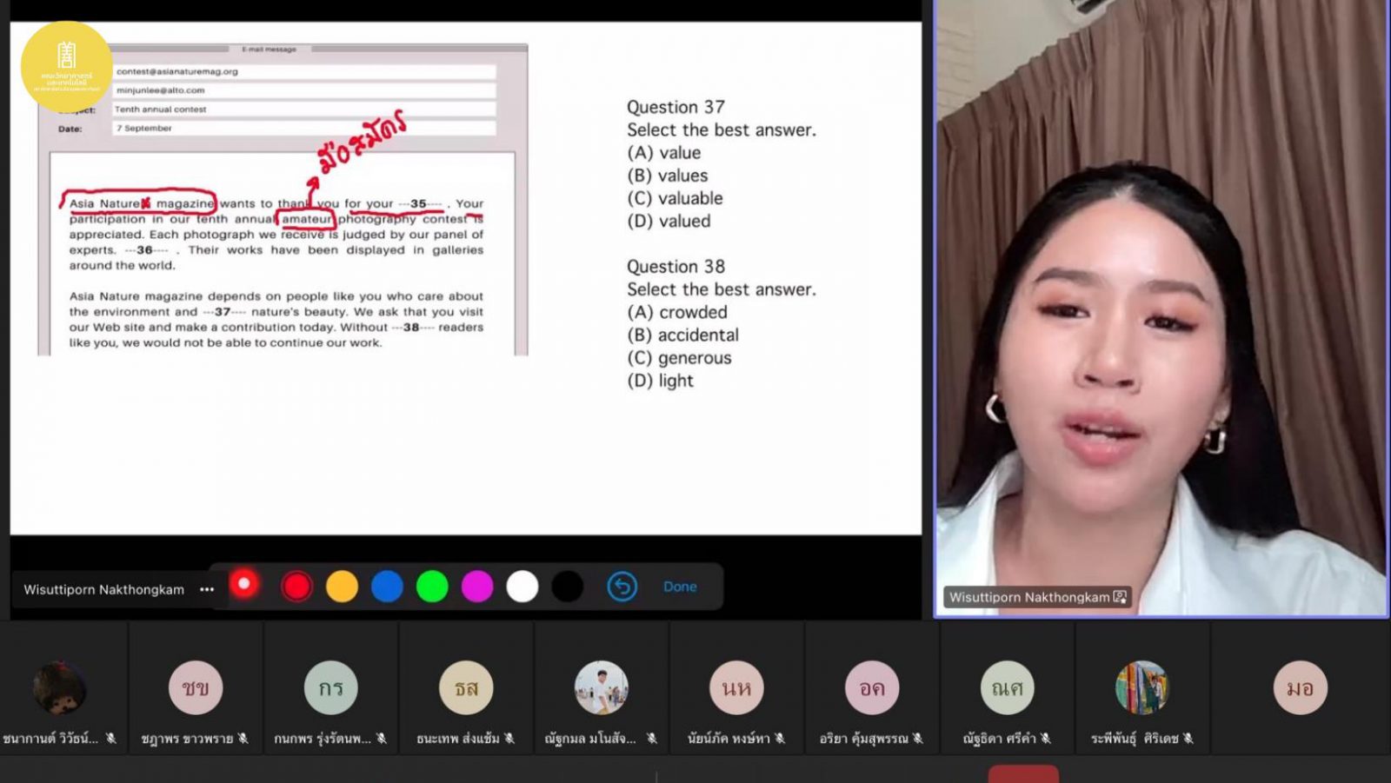Click the yellow circular logo on slide
The image size is (1391, 783).
click(66, 67)
